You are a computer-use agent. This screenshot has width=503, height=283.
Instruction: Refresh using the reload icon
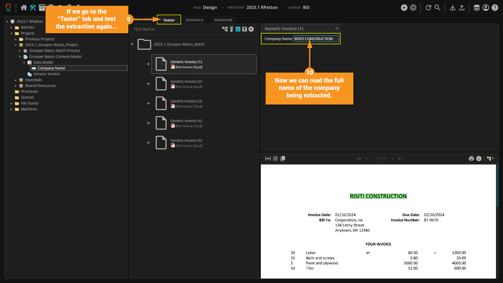click(x=428, y=8)
